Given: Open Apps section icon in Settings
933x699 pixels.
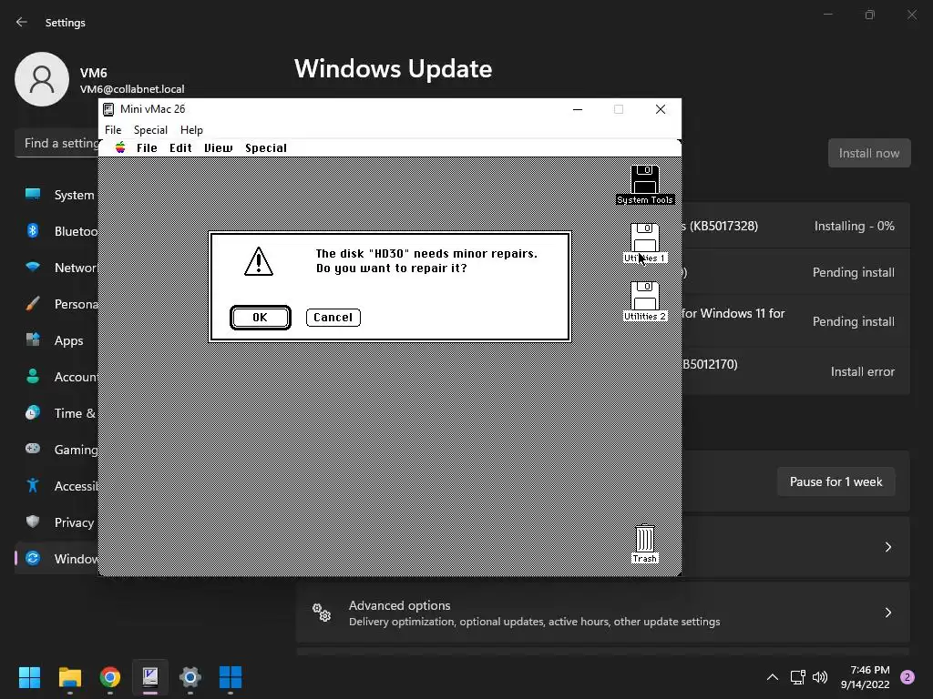Looking at the screenshot, I should point(33,340).
